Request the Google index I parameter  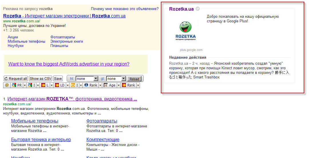(32, 85)
